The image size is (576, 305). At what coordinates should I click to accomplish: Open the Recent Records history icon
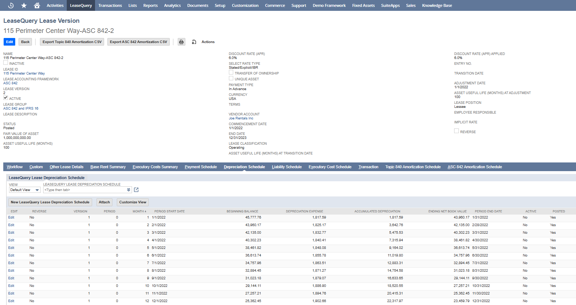[11, 5]
